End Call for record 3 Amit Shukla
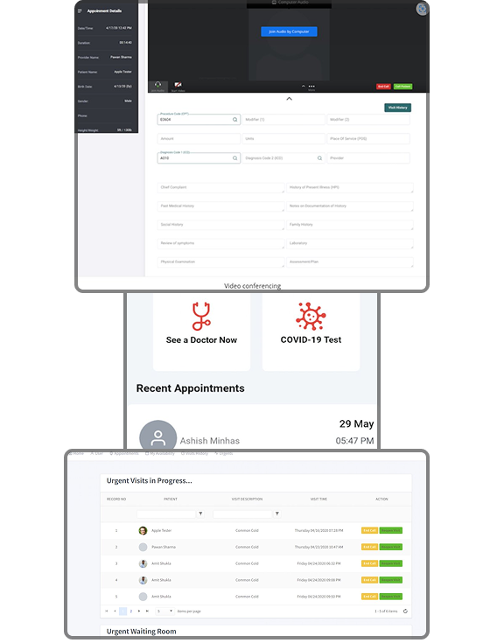The width and height of the screenshot is (504, 643). point(369,564)
